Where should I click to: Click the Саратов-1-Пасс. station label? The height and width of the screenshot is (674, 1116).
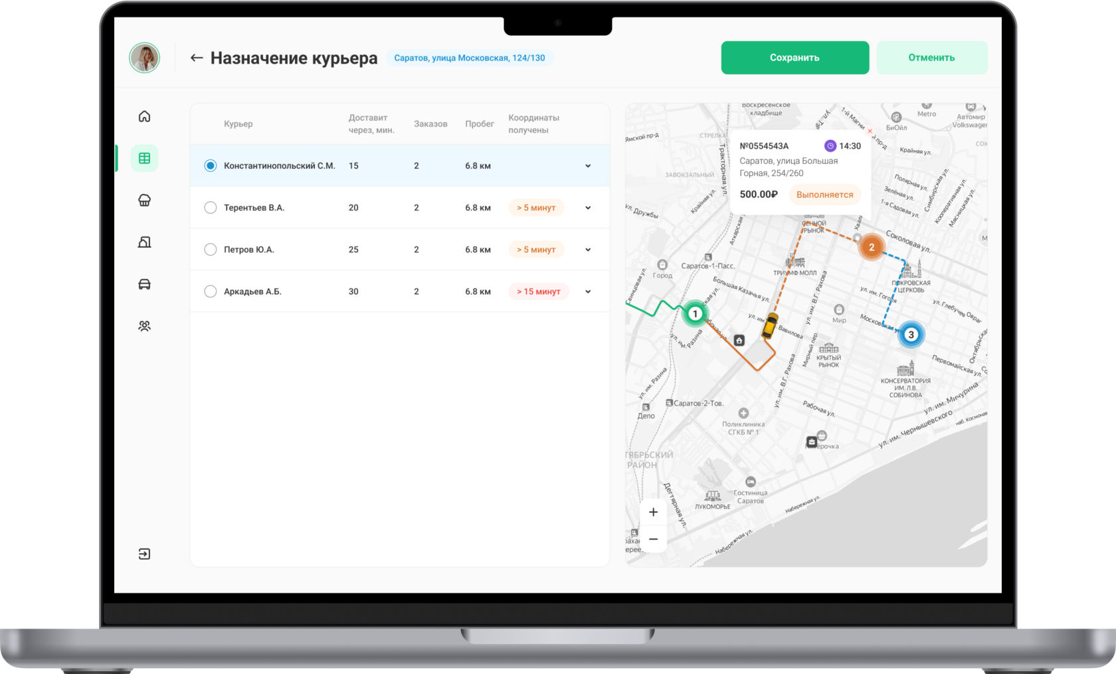pyautogui.click(x=708, y=266)
